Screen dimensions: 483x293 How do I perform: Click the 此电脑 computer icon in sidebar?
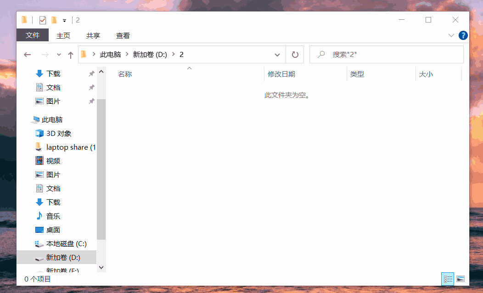35,119
